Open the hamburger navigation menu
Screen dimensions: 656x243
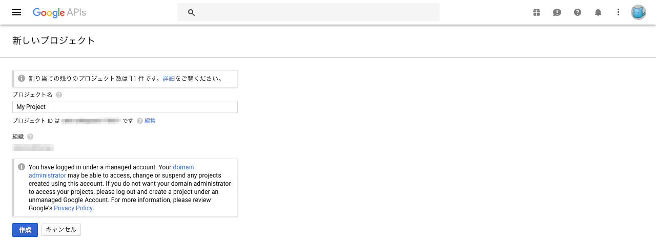point(16,12)
